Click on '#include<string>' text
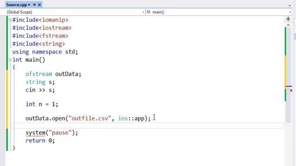The width and height of the screenshot is (296, 166). pos(38,44)
